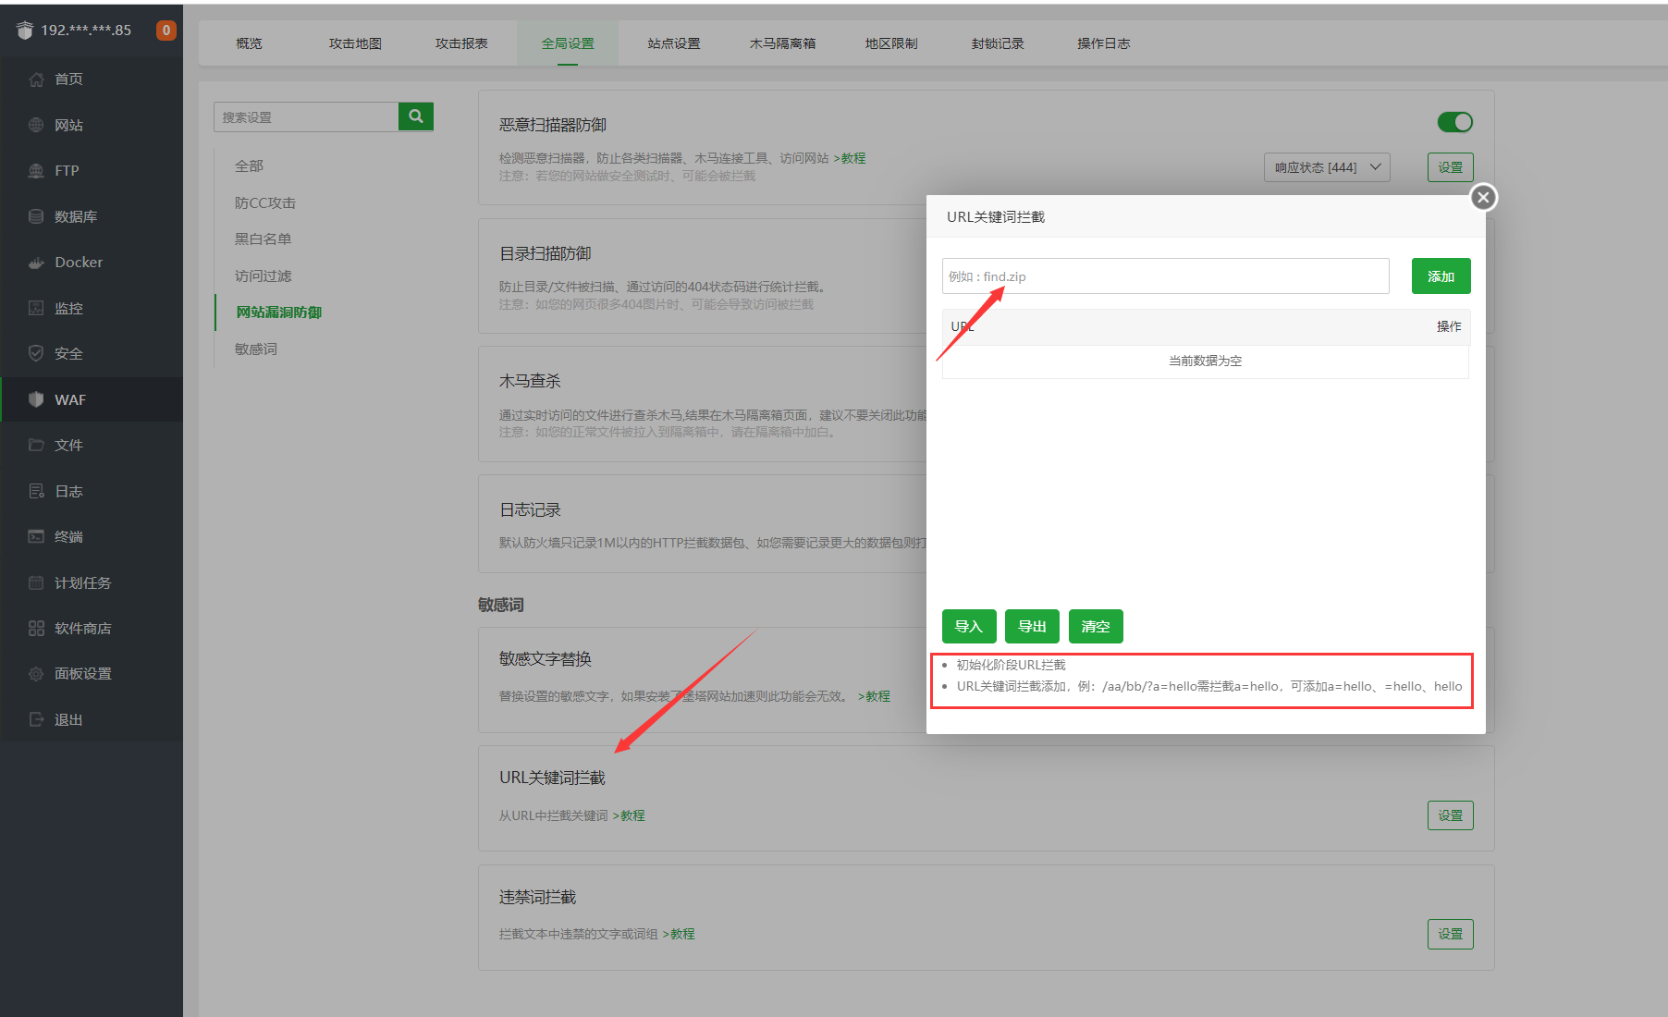
Task: Switch to the 封锁记录 tab
Action: (998, 43)
